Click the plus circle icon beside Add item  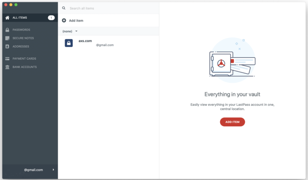click(x=64, y=20)
